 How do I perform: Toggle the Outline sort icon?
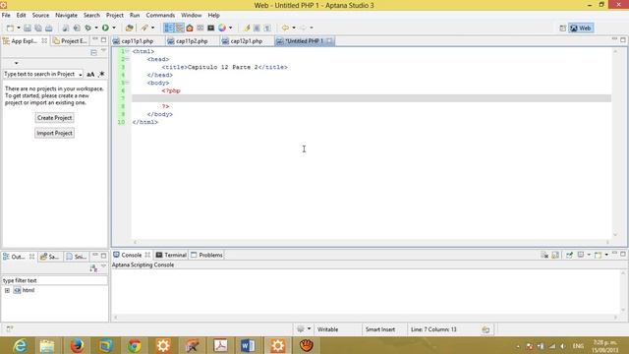pyautogui.click(x=93, y=268)
